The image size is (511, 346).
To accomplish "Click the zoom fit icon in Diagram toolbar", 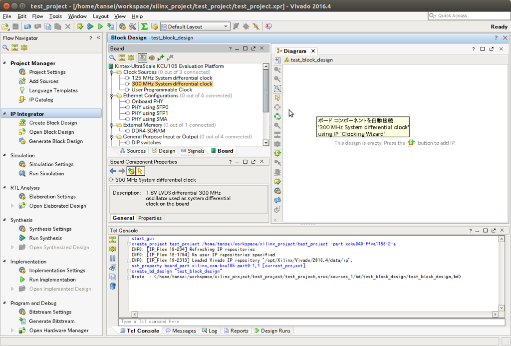I will 277,88.
